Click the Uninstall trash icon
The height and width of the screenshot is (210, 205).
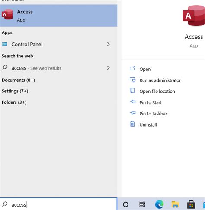[x=132, y=124]
